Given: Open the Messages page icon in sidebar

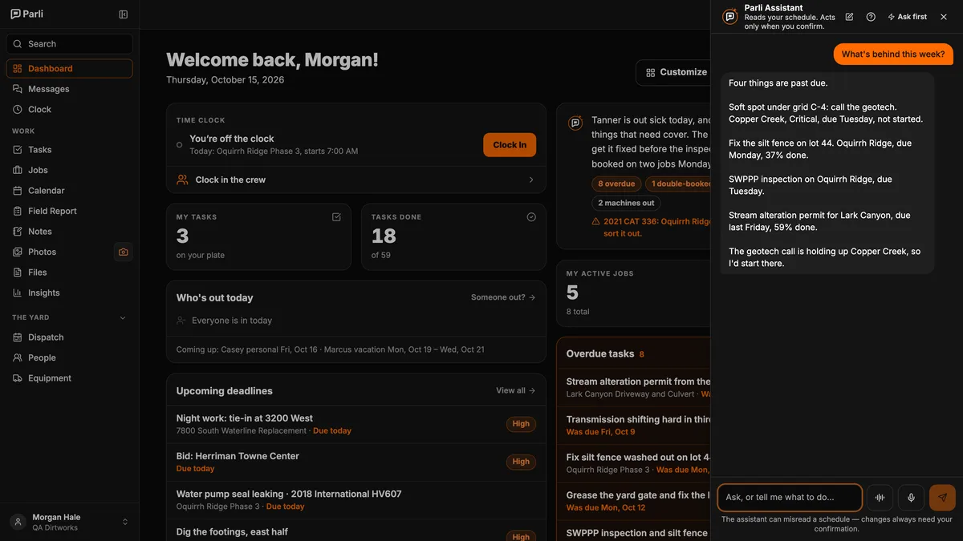Looking at the screenshot, I should click(18, 89).
